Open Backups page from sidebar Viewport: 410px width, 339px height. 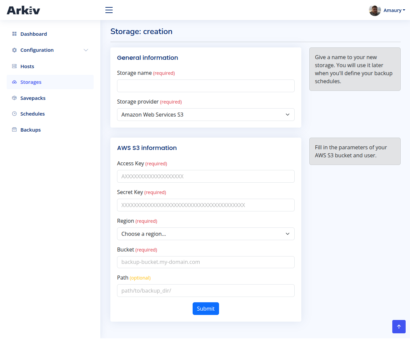point(30,130)
